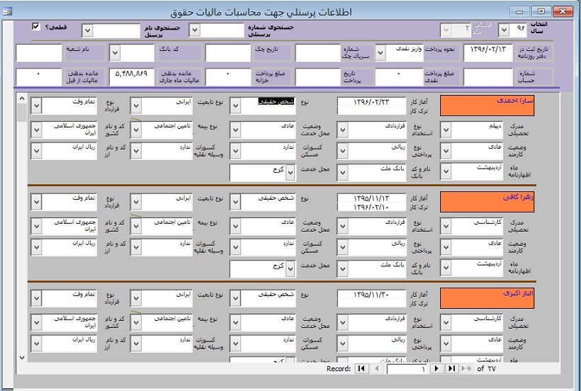This screenshot has width=581, height=391.
Task: Expand نوع تابعیت dropdown for الناز اکبری
Action: click(x=135, y=298)
